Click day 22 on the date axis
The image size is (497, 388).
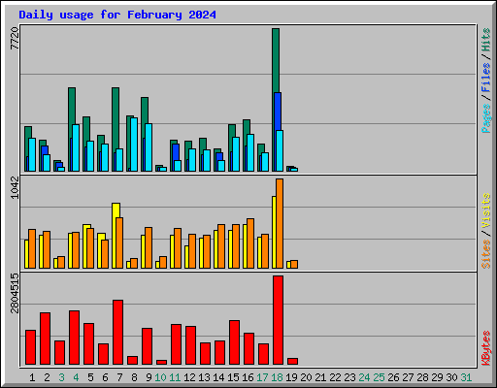pos(335,377)
